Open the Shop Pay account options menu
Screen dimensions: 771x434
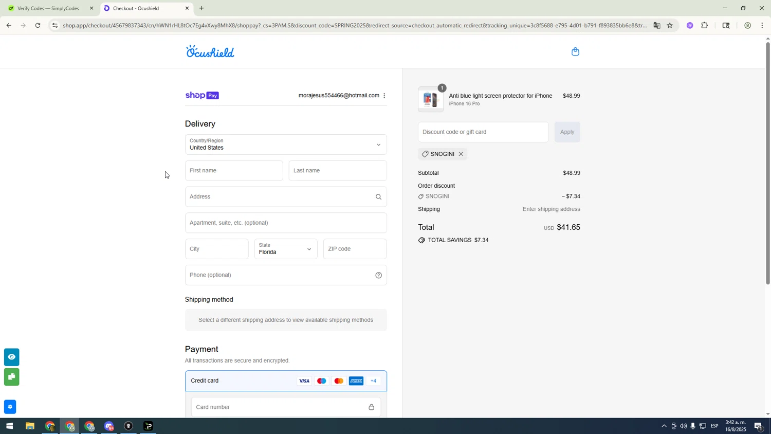pyautogui.click(x=384, y=96)
